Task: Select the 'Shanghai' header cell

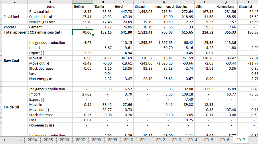Action: pyautogui.click(x=248, y=7)
